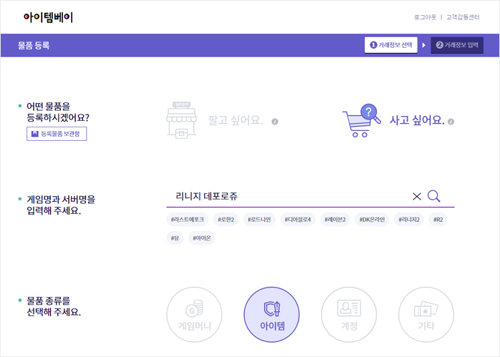
Task: Select the #리니지2 tag
Action: pos(409,220)
